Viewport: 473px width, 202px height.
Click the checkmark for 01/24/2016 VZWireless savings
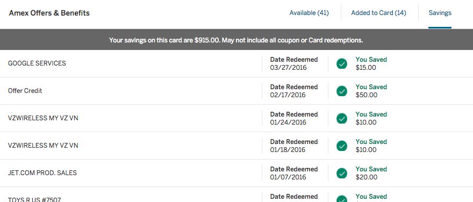[x=342, y=119]
